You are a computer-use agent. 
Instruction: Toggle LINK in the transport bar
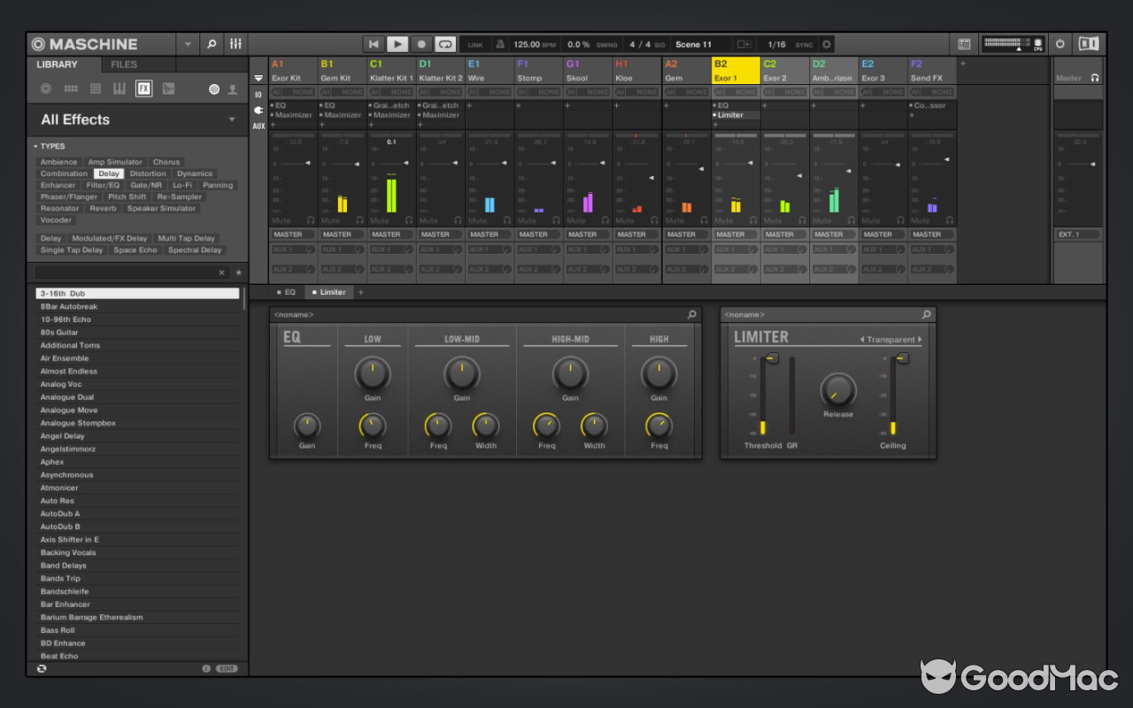coord(475,43)
